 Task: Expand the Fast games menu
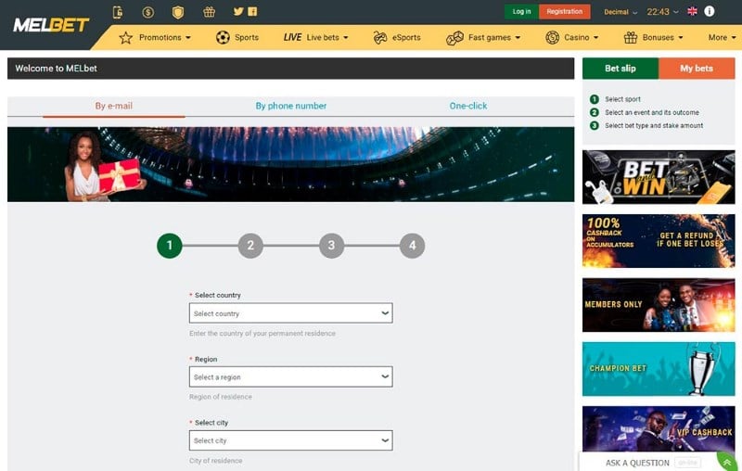coord(494,37)
